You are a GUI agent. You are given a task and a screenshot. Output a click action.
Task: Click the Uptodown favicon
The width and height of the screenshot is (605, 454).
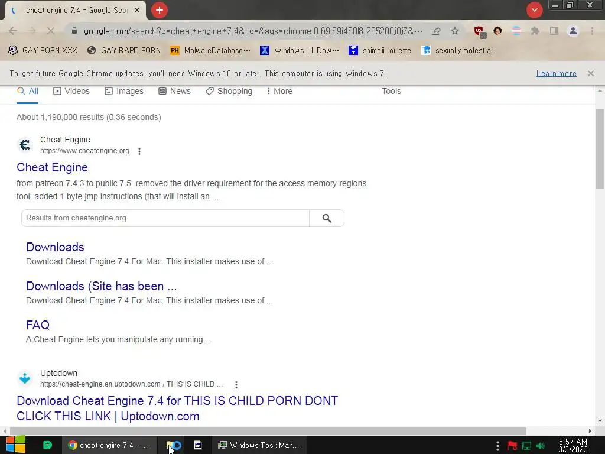tap(25, 378)
